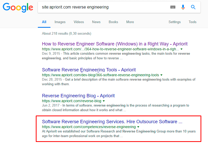Expand the More search menu
This screenshot has height=144, width=208.
coord(130,22)
